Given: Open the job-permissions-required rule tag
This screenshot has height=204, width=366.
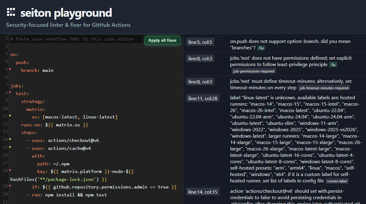Looking at the screenshot, I should coord(254,71).
